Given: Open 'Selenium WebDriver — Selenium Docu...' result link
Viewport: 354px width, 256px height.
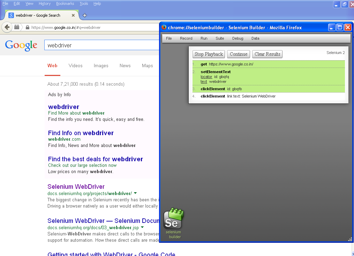Looking at the screenshot, I should coord(103,220).
